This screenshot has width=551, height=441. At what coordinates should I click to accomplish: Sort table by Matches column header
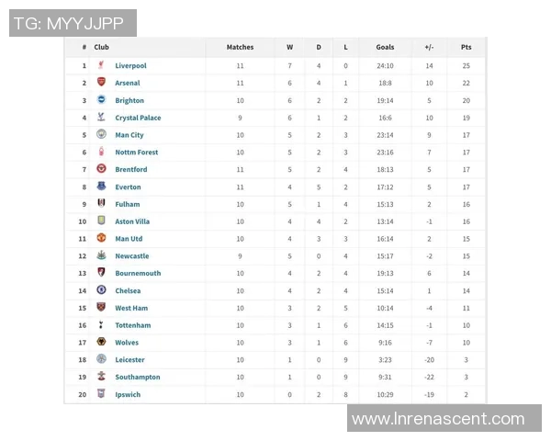pyautogui.click(x=240, y=47)
